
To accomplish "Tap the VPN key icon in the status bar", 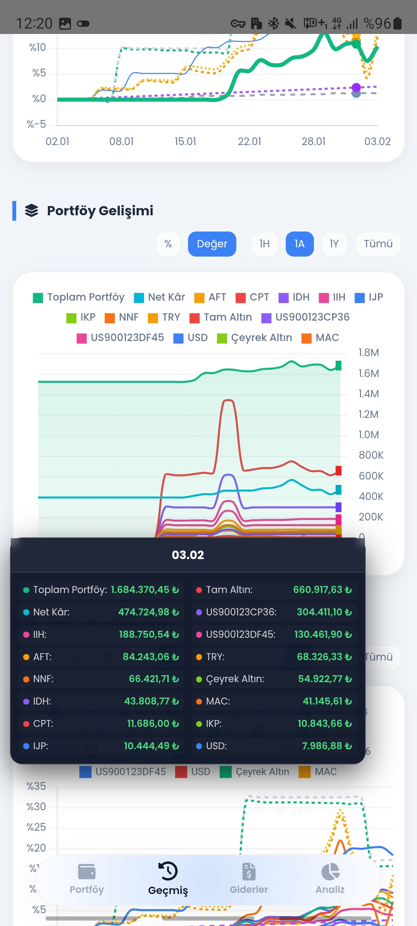I will click(x=238, y=24).
